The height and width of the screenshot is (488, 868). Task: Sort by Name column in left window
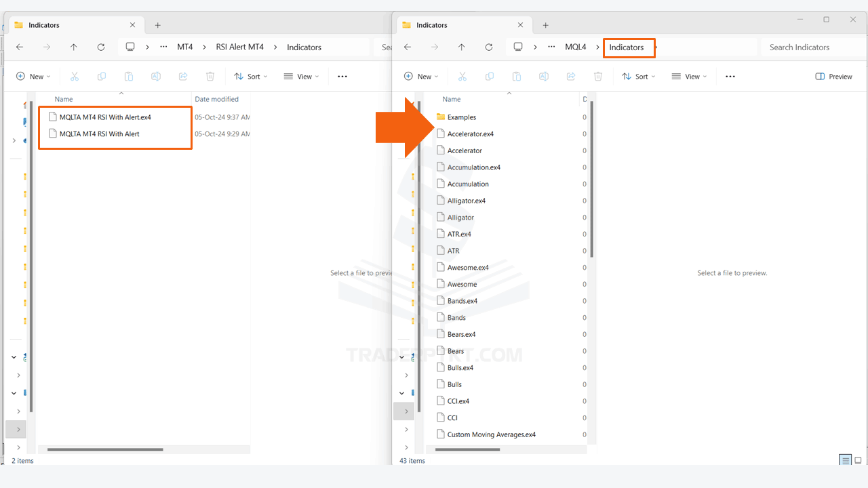pyautogui.click(x=64, y=99)
